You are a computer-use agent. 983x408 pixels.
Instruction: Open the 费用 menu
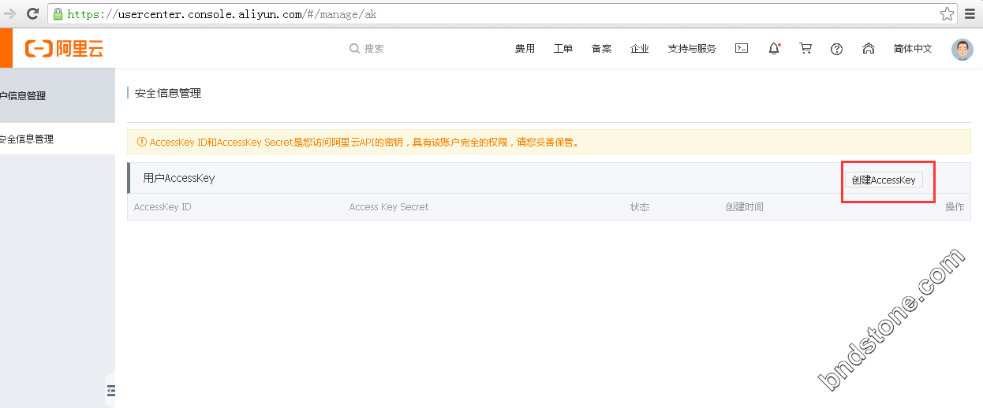click(525, 49)
